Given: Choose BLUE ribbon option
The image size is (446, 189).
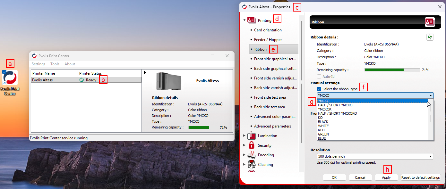Looking at the screenshot, I should pos(373,138).
